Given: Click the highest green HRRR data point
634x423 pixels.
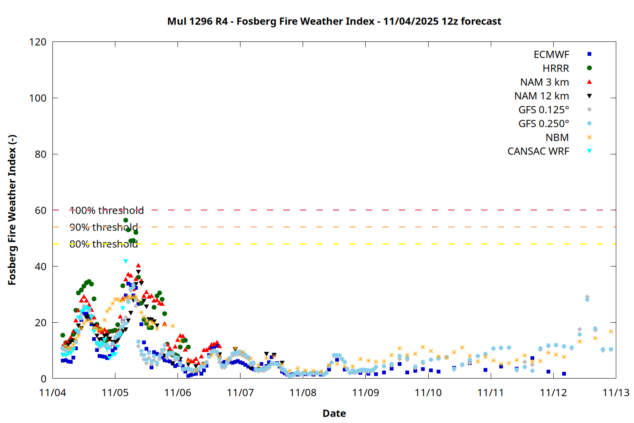Looking at the screenshot, I should pos(126,220).
